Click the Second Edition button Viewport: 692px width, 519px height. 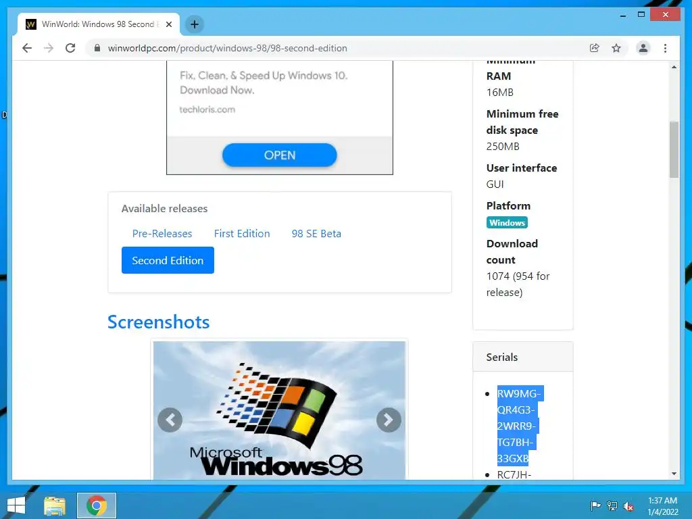point(168,260)
